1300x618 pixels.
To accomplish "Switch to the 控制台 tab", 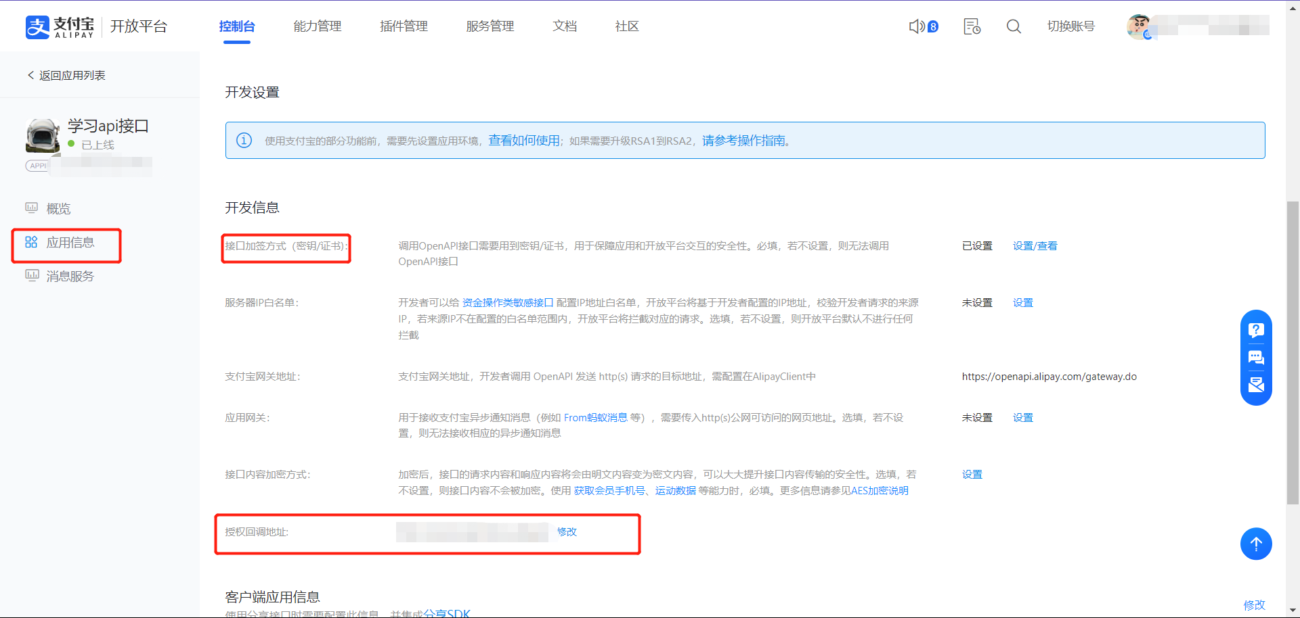I will tap(237, 26).
